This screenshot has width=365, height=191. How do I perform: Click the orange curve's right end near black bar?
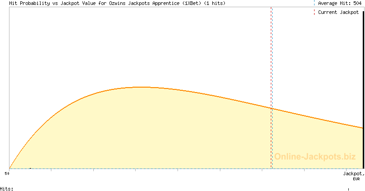(x=361, y=128)
